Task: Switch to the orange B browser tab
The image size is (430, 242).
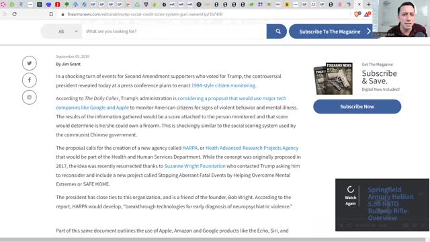Action: click(x=287, y=5)
